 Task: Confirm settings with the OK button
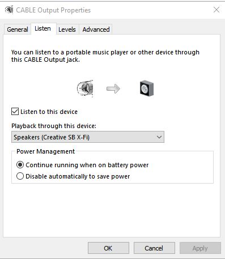pyautogui.click(x=108, y=248)
